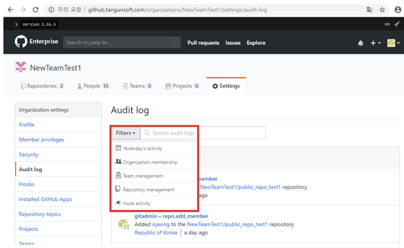Switch to the Teams tab
Screen dimensions: 404x248
pos(137,86)
